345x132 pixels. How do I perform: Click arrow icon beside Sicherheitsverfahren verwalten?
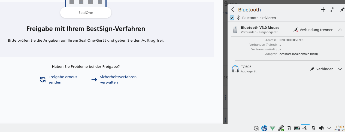click(x=94, y=79)
